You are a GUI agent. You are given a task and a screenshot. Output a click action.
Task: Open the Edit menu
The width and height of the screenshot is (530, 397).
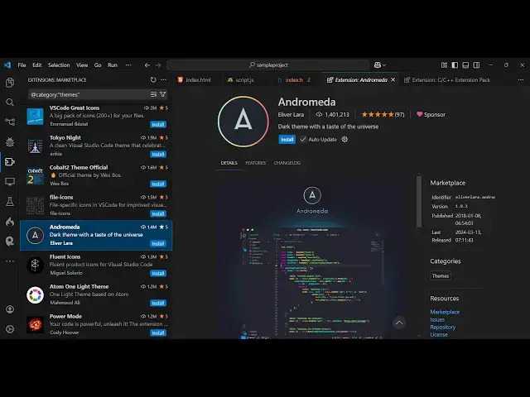(36, 65)
